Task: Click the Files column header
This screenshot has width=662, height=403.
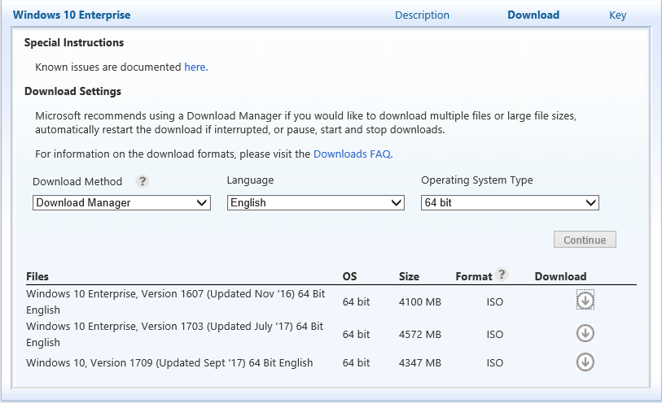Action: tap(37, 277)
